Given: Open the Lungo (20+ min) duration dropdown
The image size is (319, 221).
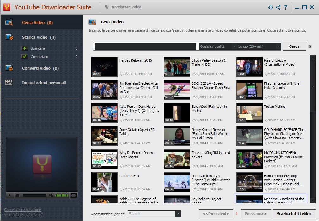Looking at the screenshot, I should click(259, 46).
